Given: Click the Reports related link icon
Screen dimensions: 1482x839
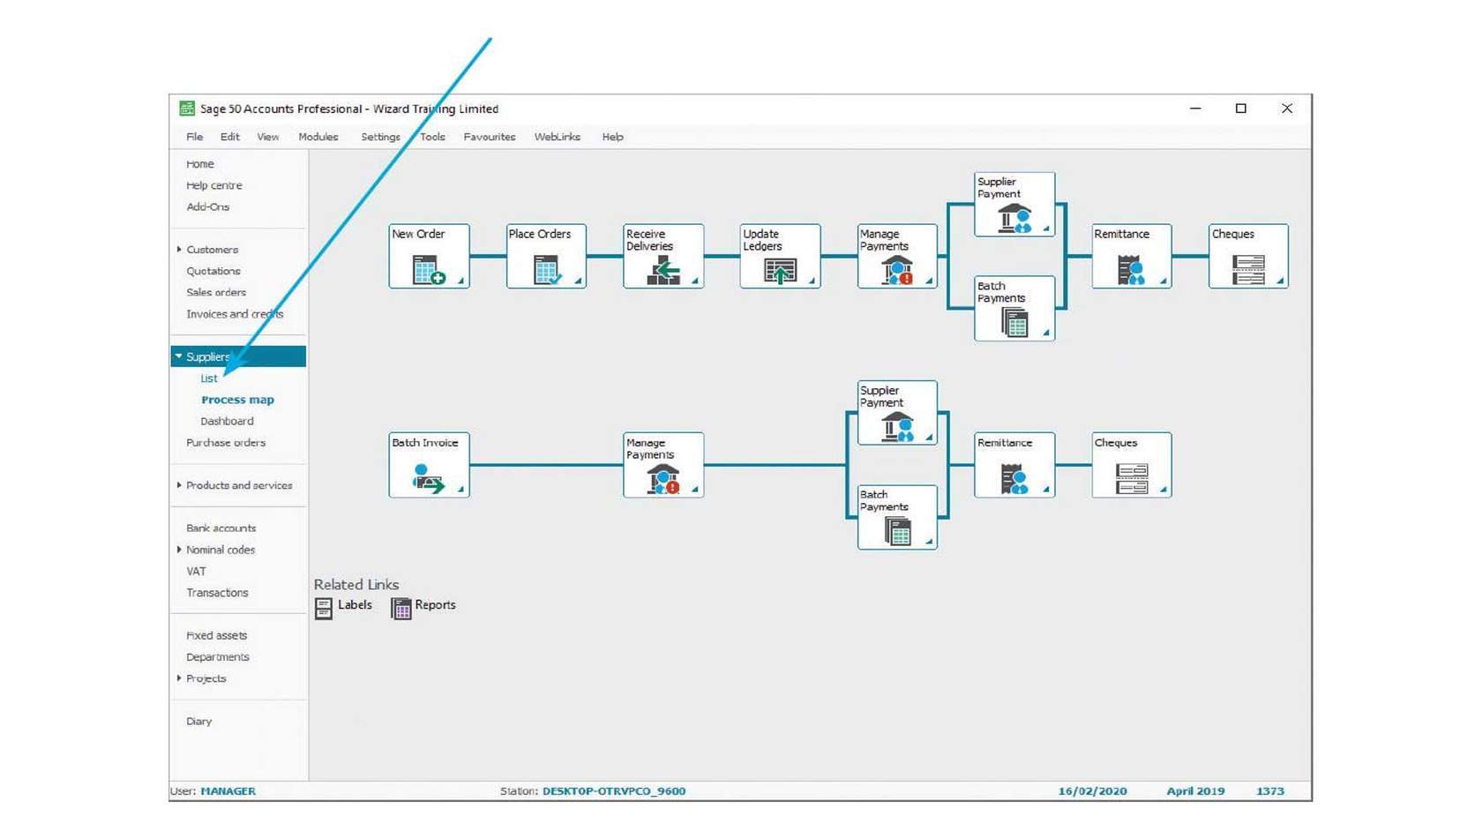Looking at the screenshot, I should (401, 608).
